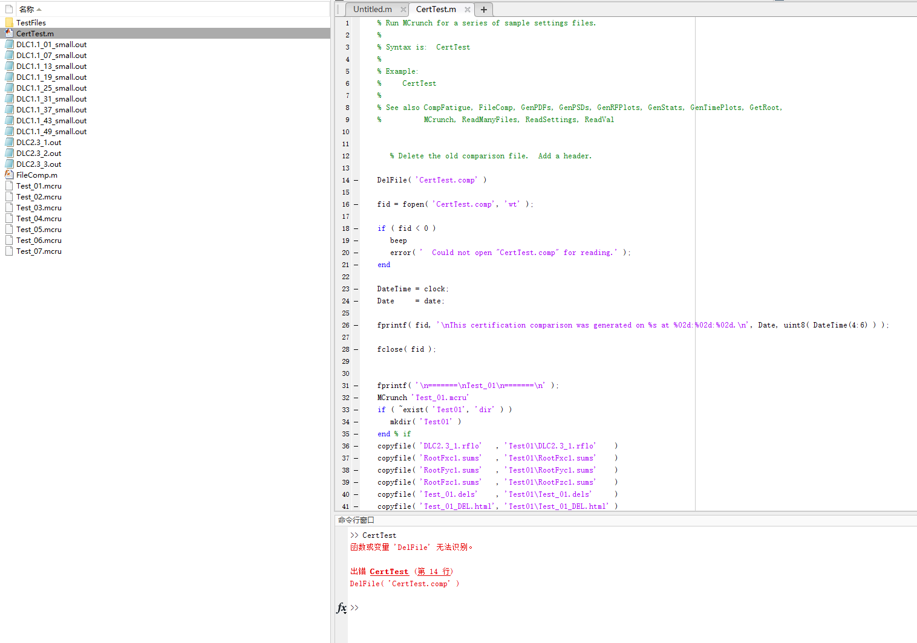The height and width of the screenshot is (643, 917).
Task: Click the DLC1.1_49_small.out file icon
Action: 9,131
